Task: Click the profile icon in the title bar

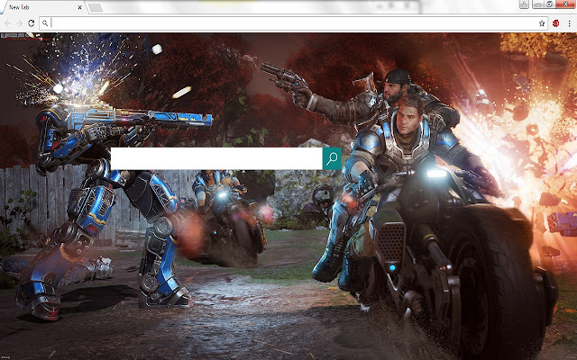Action: 524,4
